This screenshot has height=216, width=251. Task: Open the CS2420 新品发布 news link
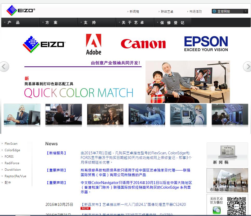(133, 205)
